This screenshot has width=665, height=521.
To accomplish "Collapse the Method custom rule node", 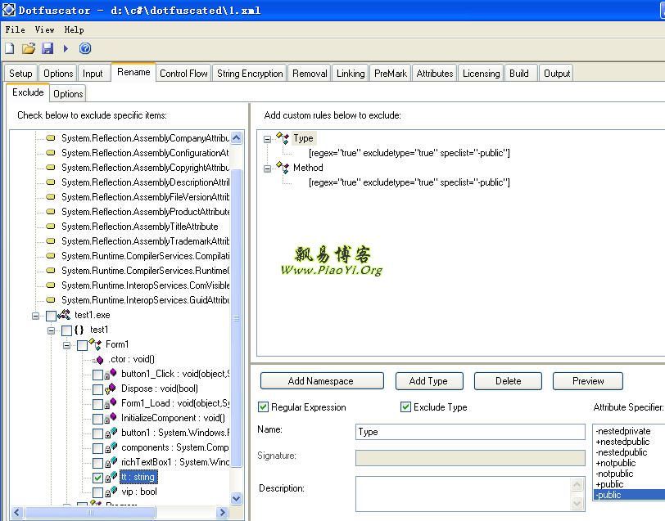I will tap(267, 168).
